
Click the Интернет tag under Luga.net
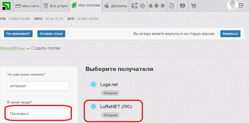(110, 93)
